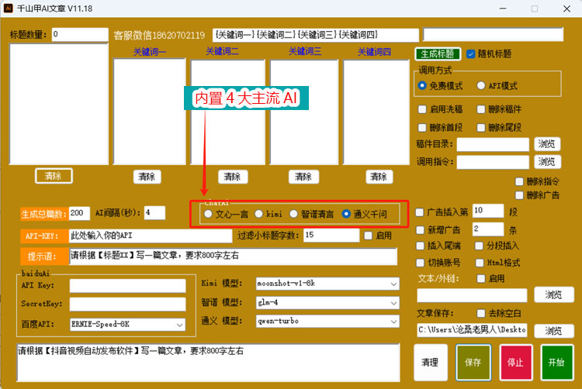Click the 标题数量 input field
582x389 pixels.
[80, 34]
